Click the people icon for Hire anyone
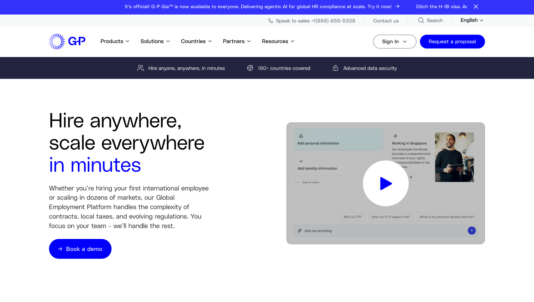 140,68
